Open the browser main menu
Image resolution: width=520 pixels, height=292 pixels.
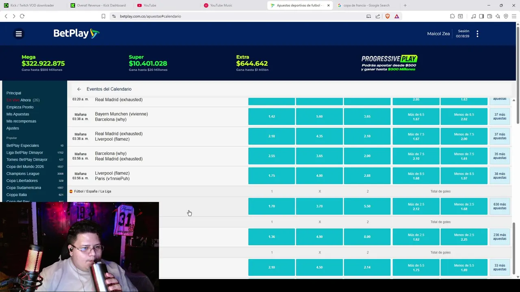coord(514,16)
